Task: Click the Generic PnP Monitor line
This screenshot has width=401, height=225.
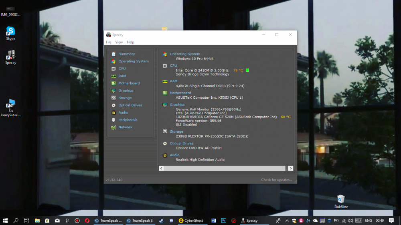Action: (209, 110)
